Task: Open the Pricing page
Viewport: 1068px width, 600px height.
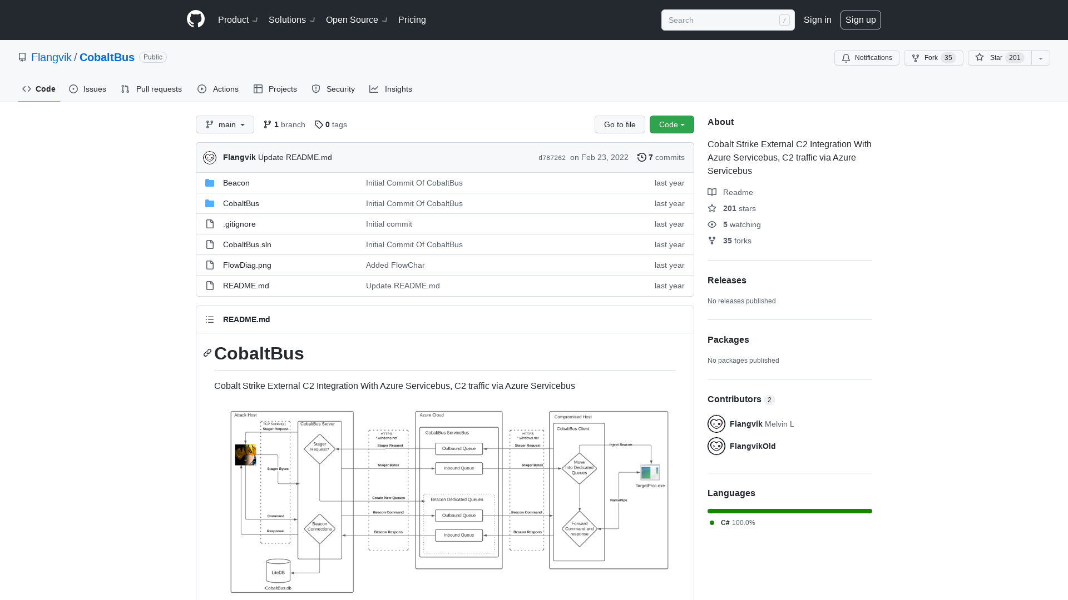Action: (412, 20)
